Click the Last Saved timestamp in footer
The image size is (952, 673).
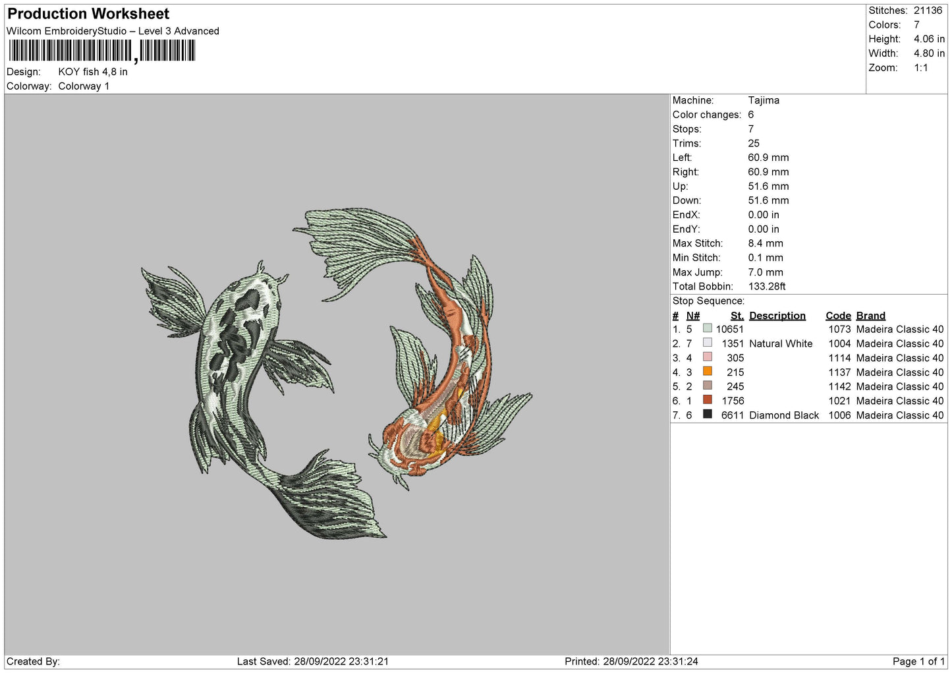point(312,661)
